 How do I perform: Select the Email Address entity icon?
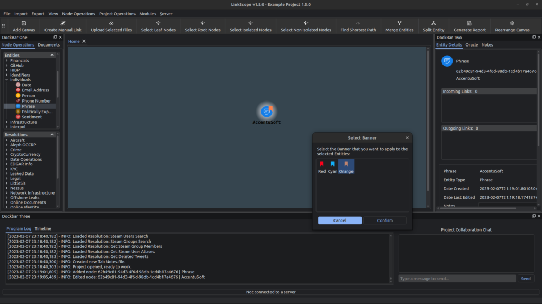click(18, 90)
